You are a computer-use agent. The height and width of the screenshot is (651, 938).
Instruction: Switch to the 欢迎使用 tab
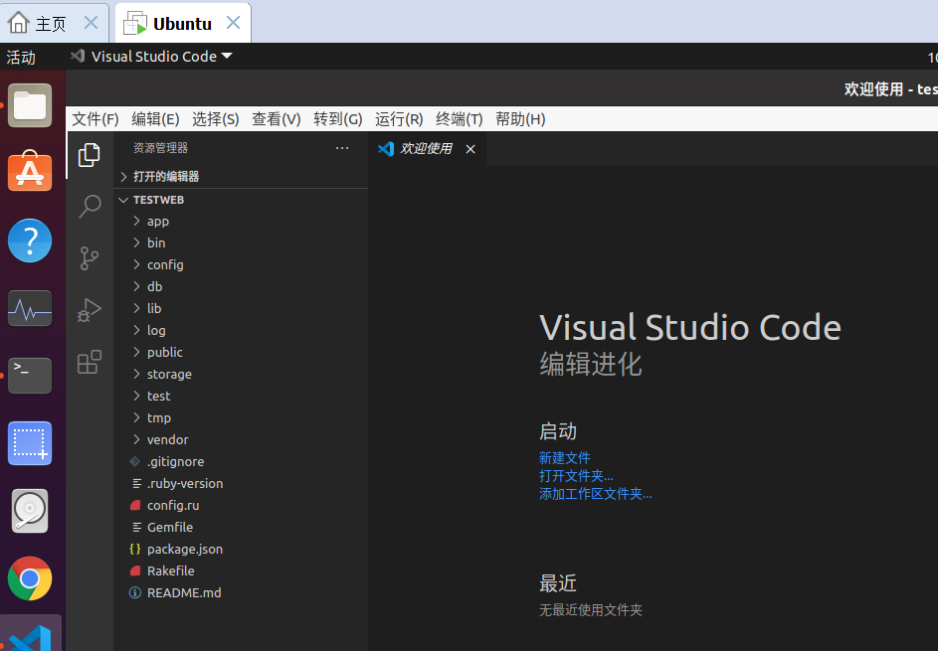425,148
